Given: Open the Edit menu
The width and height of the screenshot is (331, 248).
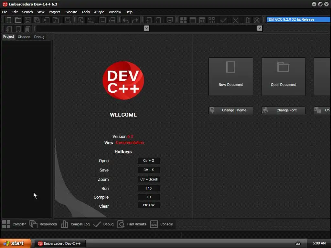Looking at the screenshot, I should tap(15, 12).
